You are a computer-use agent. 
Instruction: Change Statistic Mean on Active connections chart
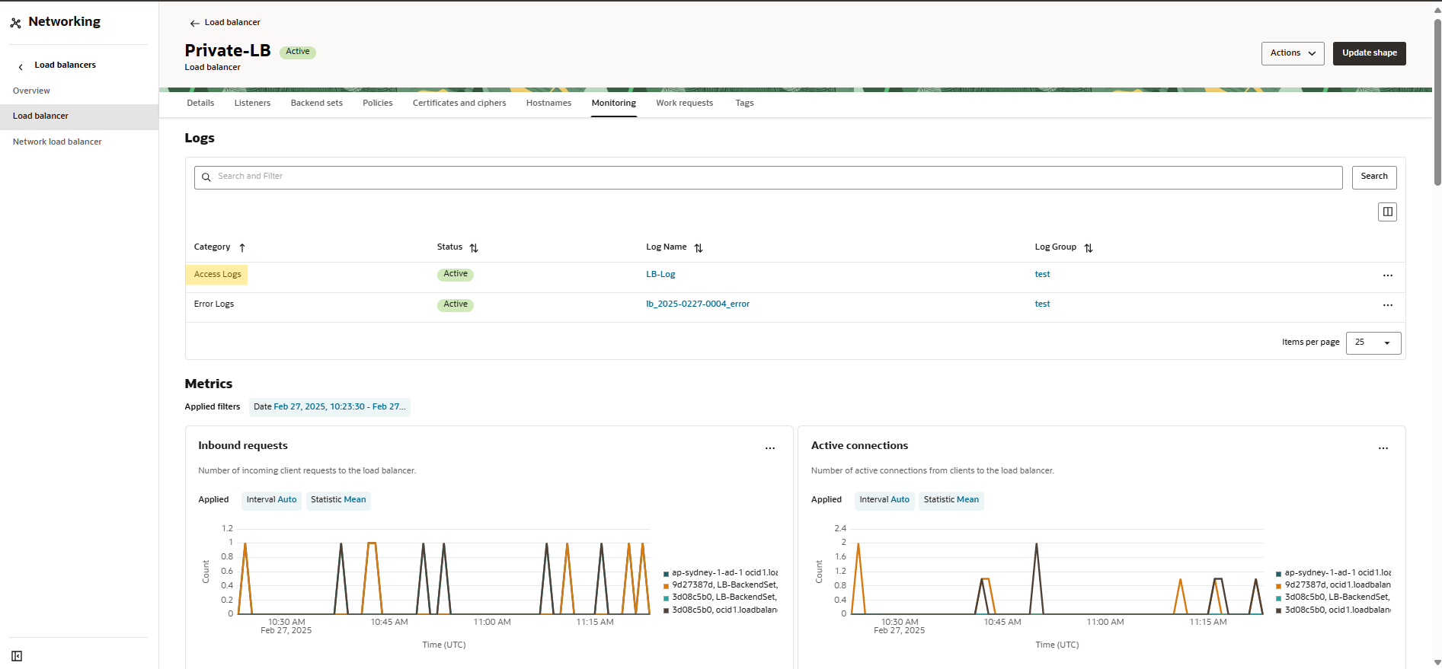point(951,500)
